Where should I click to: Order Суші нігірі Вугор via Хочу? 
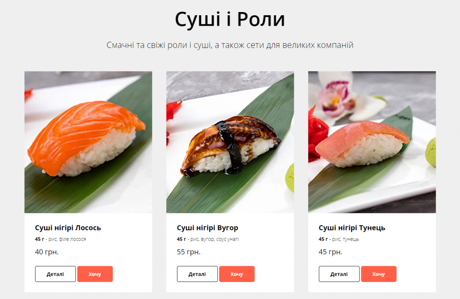click(x=237, y=274)
